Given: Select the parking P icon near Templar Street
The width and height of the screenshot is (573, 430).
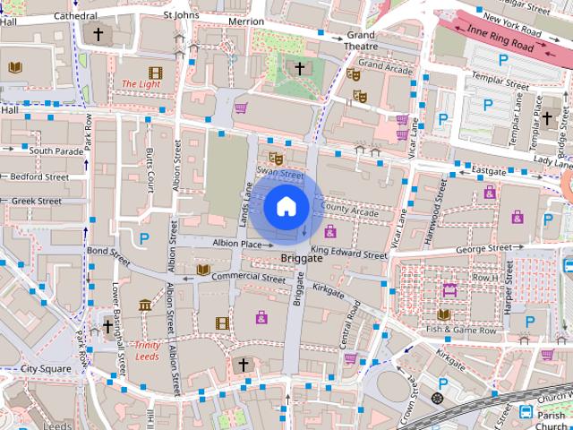Looking at the screenshot, I should coord(488,104).
